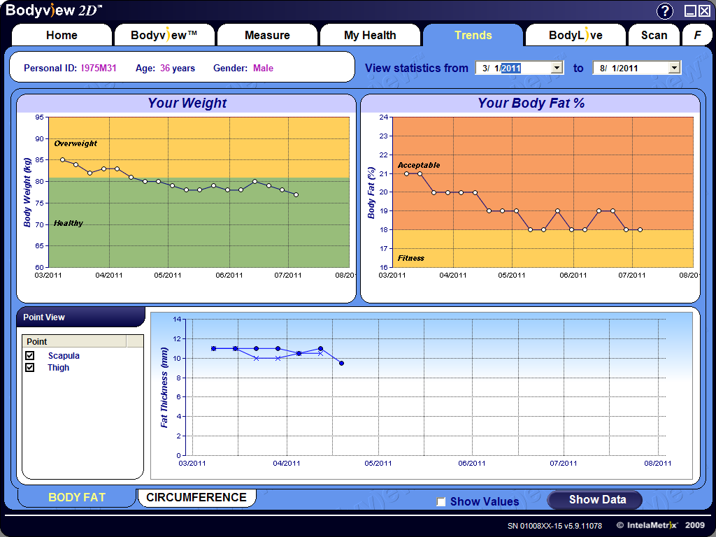Uncheck the Thigh point checkbox
716x537 pixels.
tap(30, 367)
